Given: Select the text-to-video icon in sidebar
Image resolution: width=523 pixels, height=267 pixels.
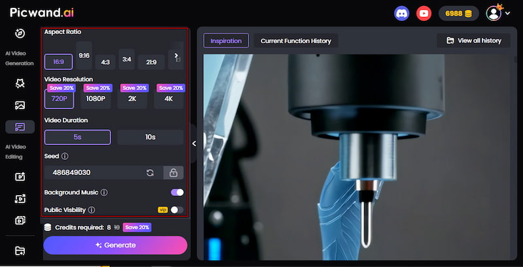Looking at the screenshot, I should (x=20, y=127).
